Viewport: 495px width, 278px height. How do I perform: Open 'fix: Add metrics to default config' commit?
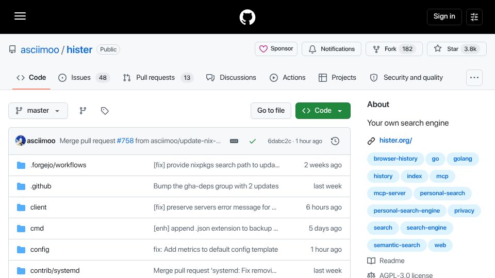point(216,249)
